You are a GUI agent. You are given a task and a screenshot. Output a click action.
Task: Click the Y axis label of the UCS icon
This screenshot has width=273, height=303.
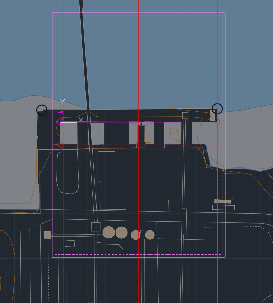(63, 101)
